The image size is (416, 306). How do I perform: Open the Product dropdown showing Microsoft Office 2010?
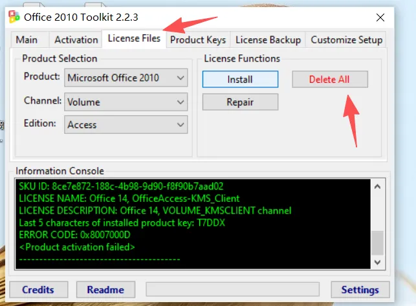pyautogui.click(x=126, y=78)
